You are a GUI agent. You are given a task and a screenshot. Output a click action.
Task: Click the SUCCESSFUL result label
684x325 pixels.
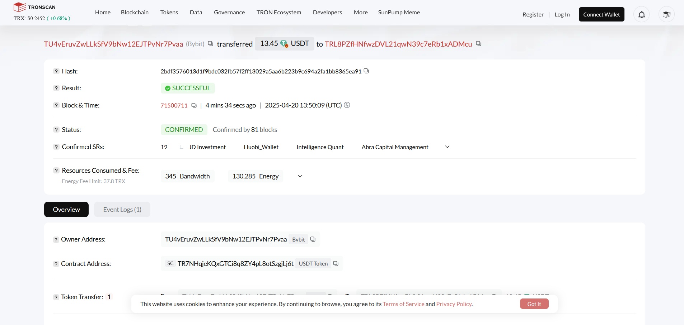click(x=188, y=88)
